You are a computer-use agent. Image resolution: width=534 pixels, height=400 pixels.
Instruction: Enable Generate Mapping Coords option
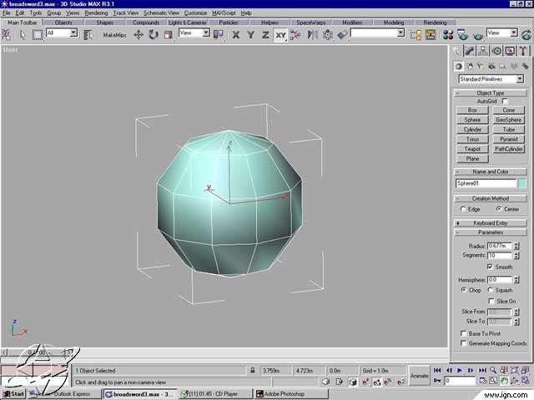tap(465, 343)
